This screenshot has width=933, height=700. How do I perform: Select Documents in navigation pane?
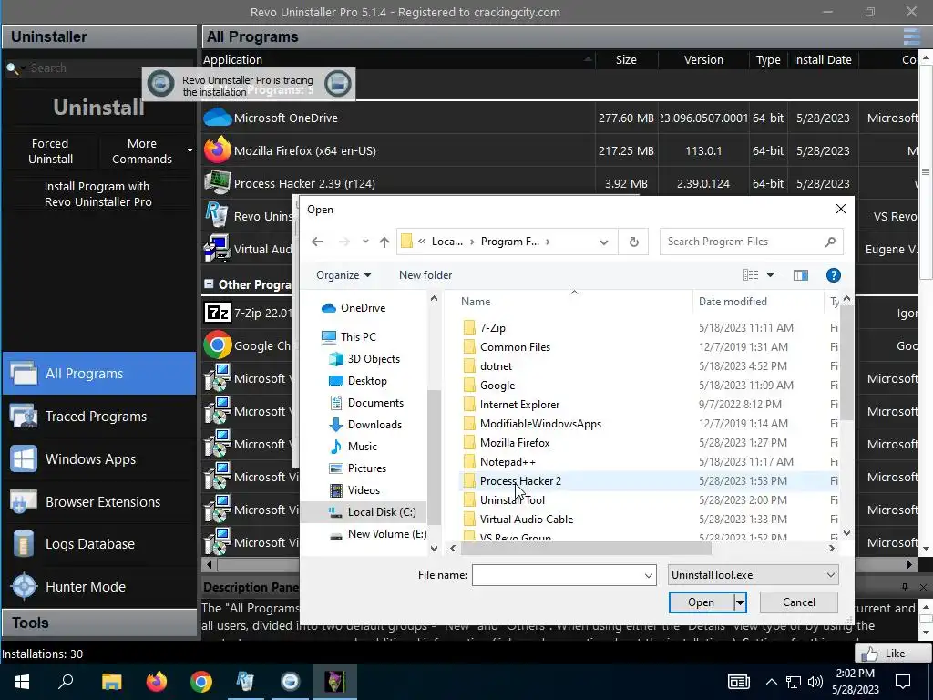click(374, 403)
